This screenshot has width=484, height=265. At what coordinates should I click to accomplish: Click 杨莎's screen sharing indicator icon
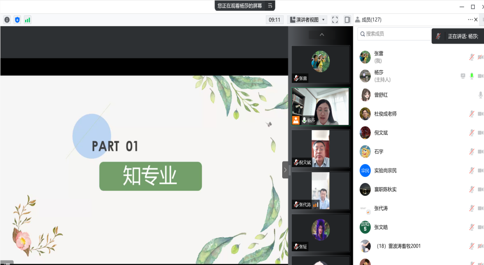coord(463,76)
